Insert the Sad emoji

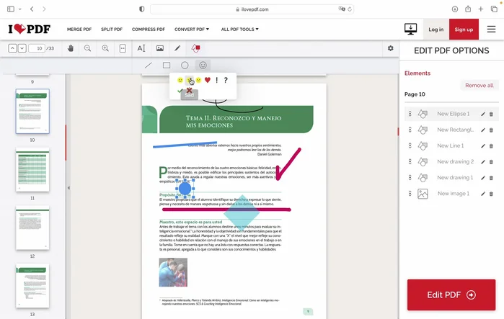(x=190, y=80)
